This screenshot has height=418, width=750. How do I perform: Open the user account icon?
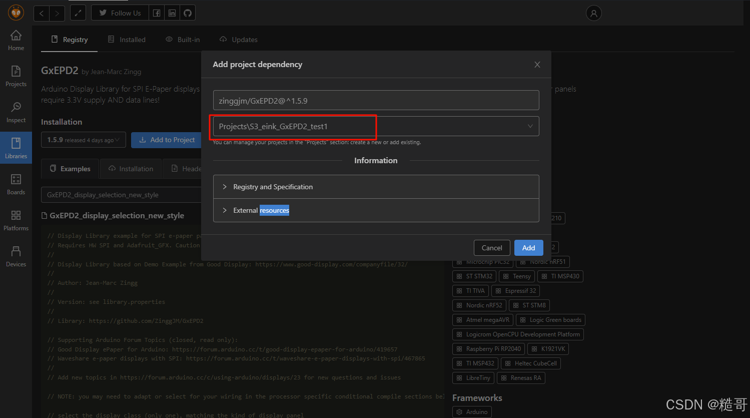[593, 14]
